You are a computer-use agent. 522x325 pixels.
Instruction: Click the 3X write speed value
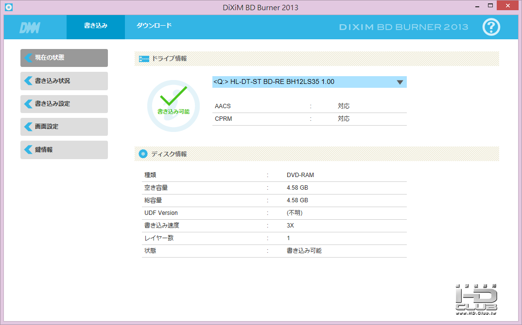pyautogui.click(x=290, y=225)
